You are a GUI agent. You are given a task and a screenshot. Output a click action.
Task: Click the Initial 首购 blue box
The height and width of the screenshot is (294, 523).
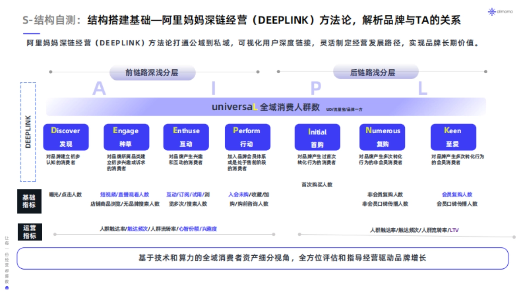317,137
